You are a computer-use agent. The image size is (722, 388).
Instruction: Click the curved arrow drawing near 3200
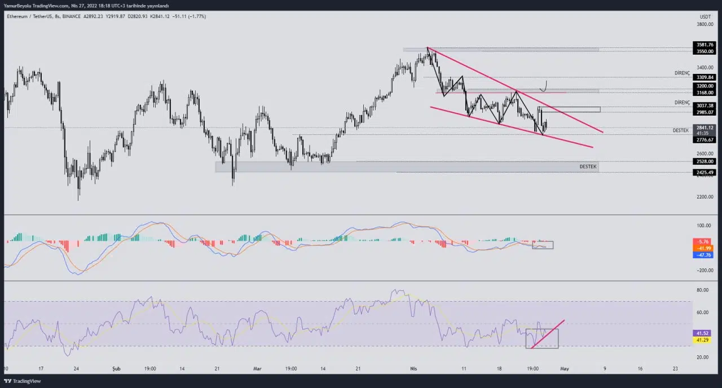[x=544, y=86]
